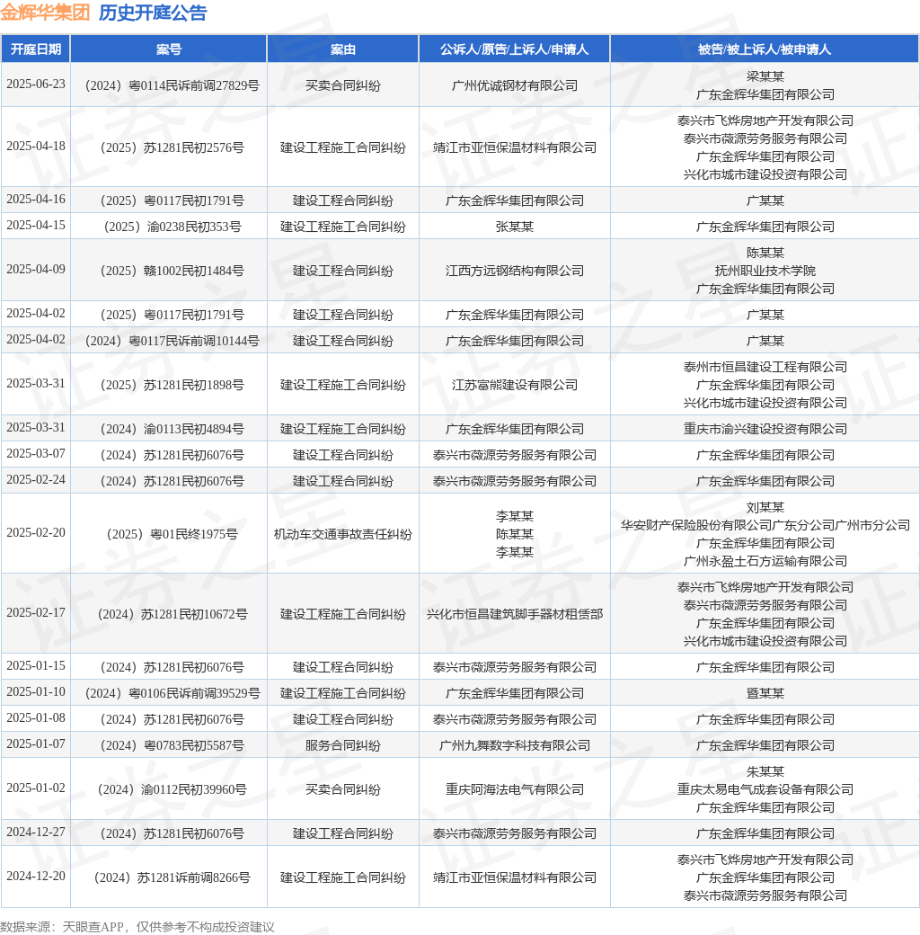The image size is (920, 935).
Task: Select defendant 暨某某
Action: 765,693
